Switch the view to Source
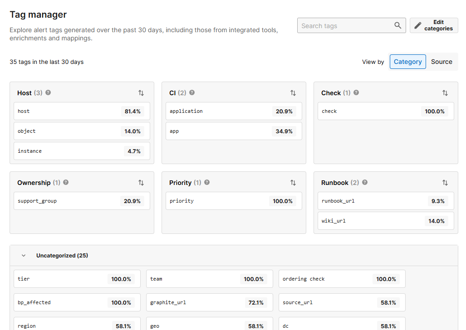Viewport: 466px width, 330px height. [441, 61]
